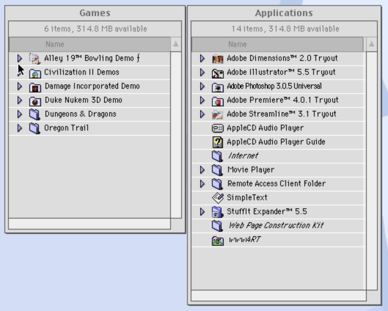Select the Internet alias folder icon
The height and width of the screenshot is (311, 388).
click(x=217, y=156)
